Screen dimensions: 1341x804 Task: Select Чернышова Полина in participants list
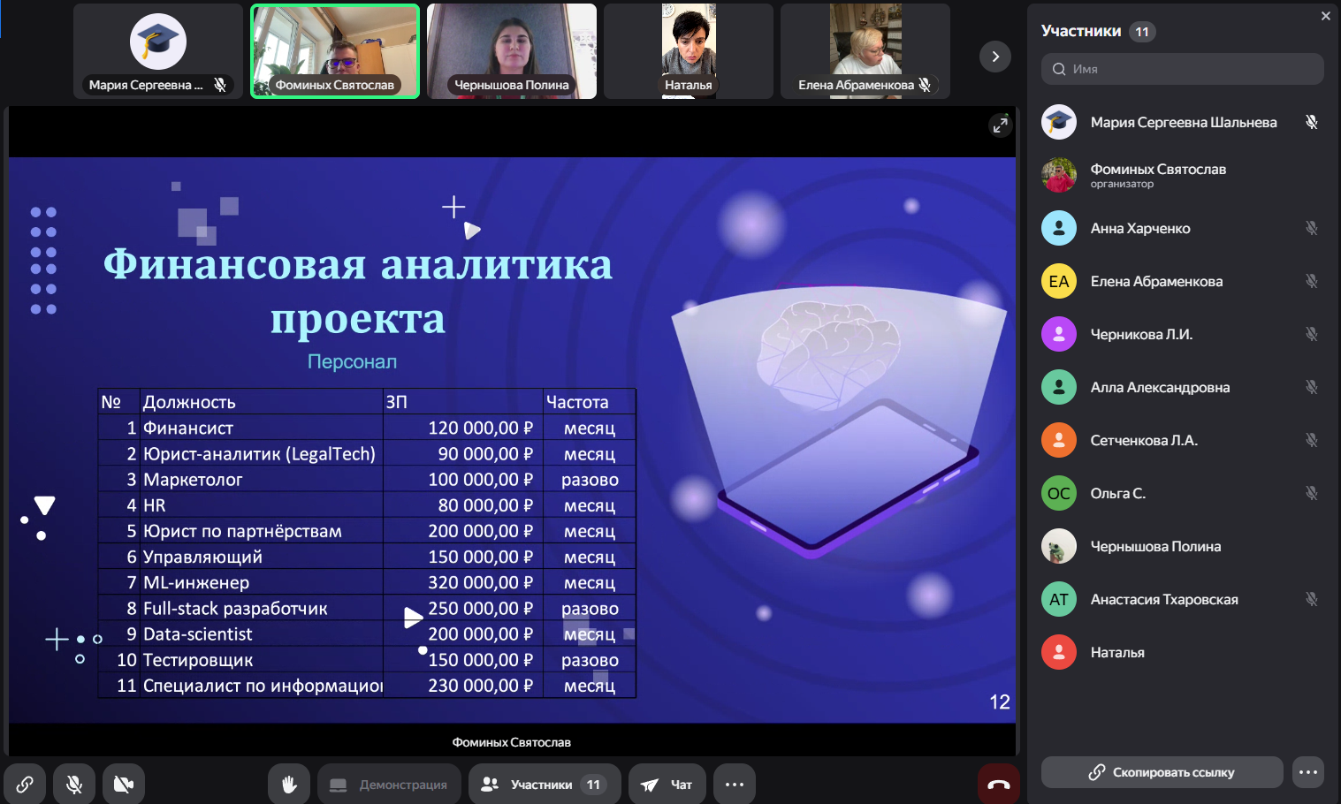tap(1155, 546)
